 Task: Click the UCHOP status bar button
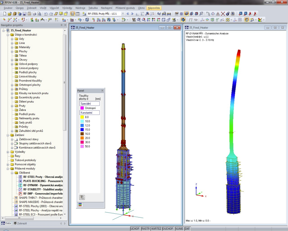click(x=135, y=229)
